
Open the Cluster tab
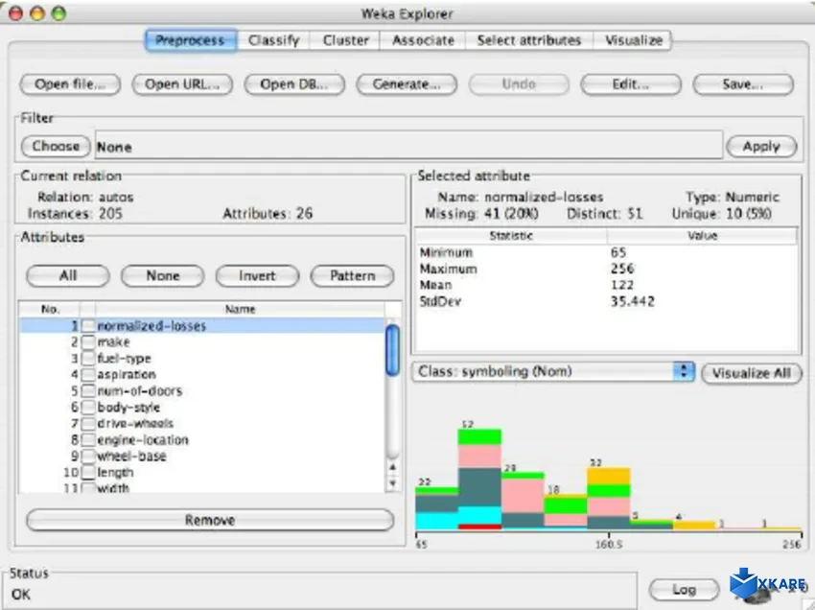tap(345, 40)
